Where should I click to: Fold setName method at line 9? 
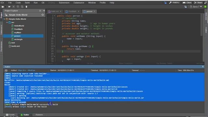point(54,36)
